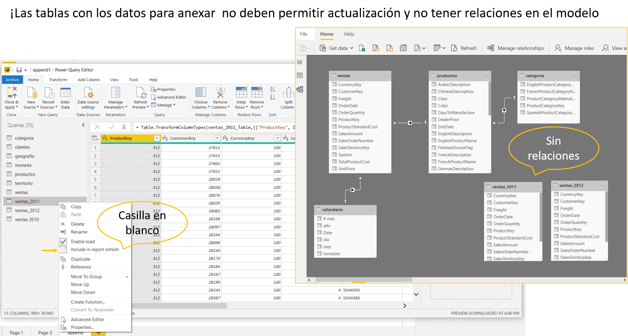Expand the New Source dropdown
Viewport: 628px width, 336px height.
pos(31,98)
